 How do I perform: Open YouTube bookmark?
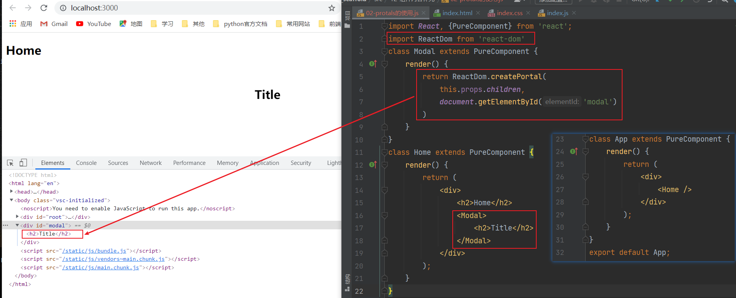(x=94, y=24)
